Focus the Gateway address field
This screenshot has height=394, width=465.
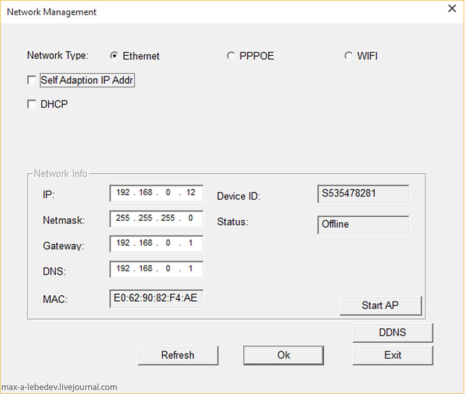[156, 244]
